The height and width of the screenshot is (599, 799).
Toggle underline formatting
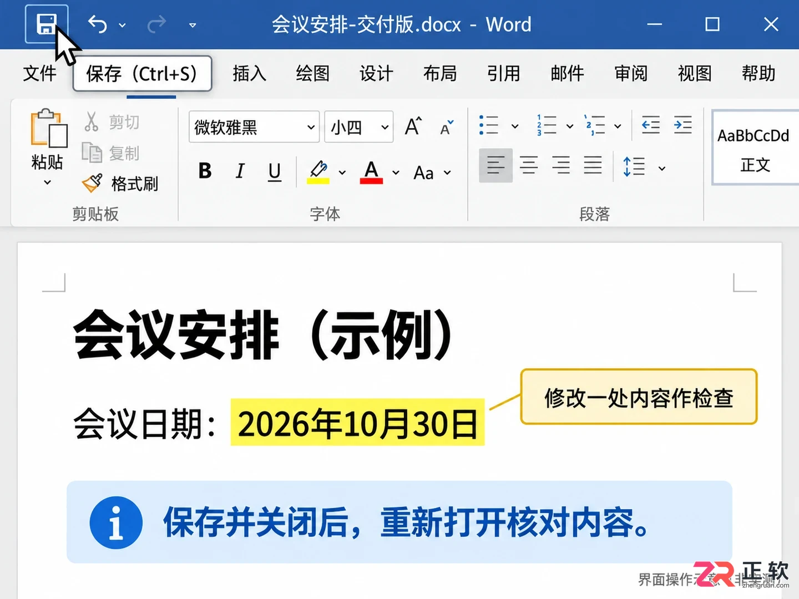(274, 172)
